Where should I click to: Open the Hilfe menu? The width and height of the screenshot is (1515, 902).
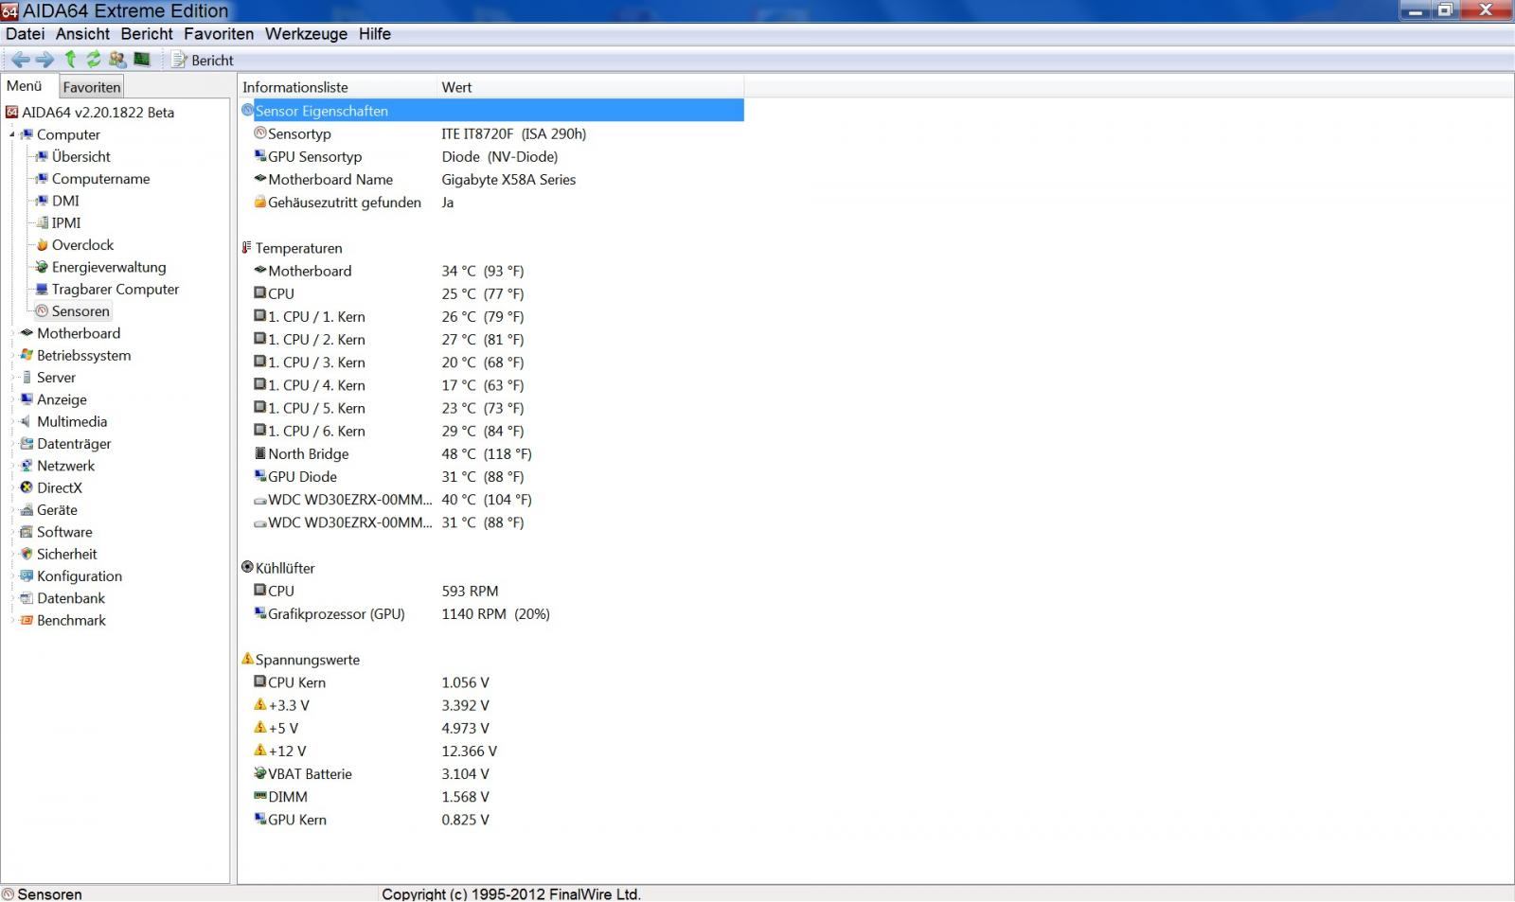click(x=375, y=34)
